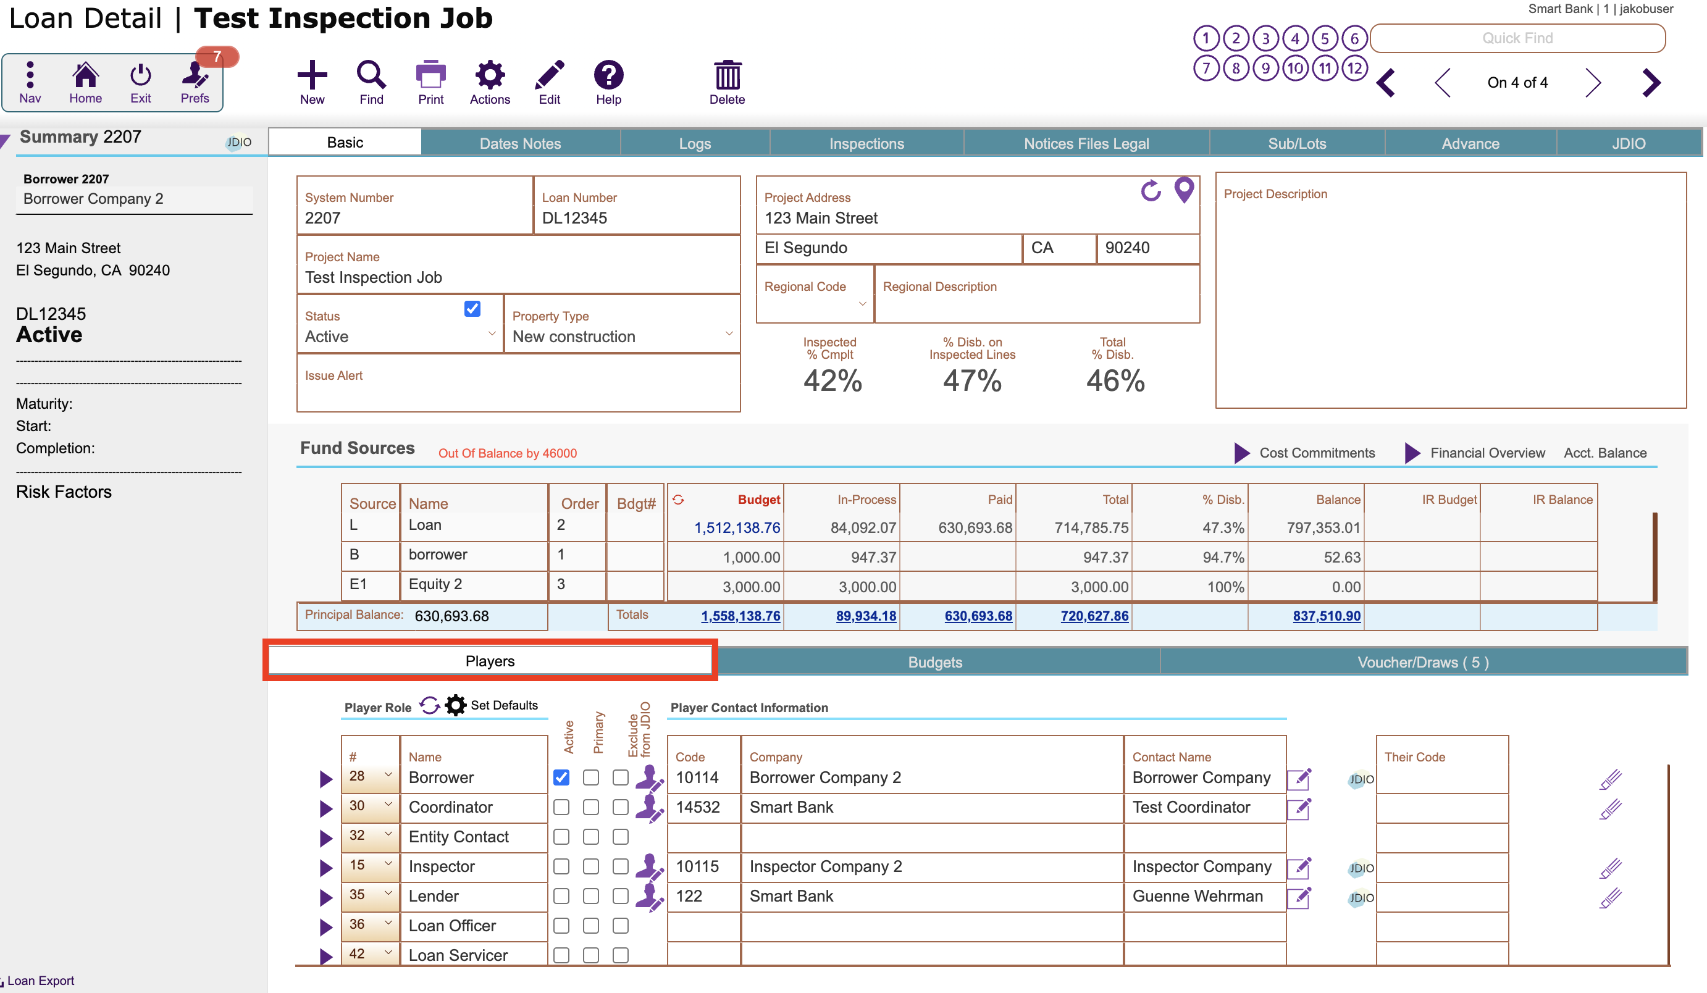Expand the Coordinator player row

[326, 809]
